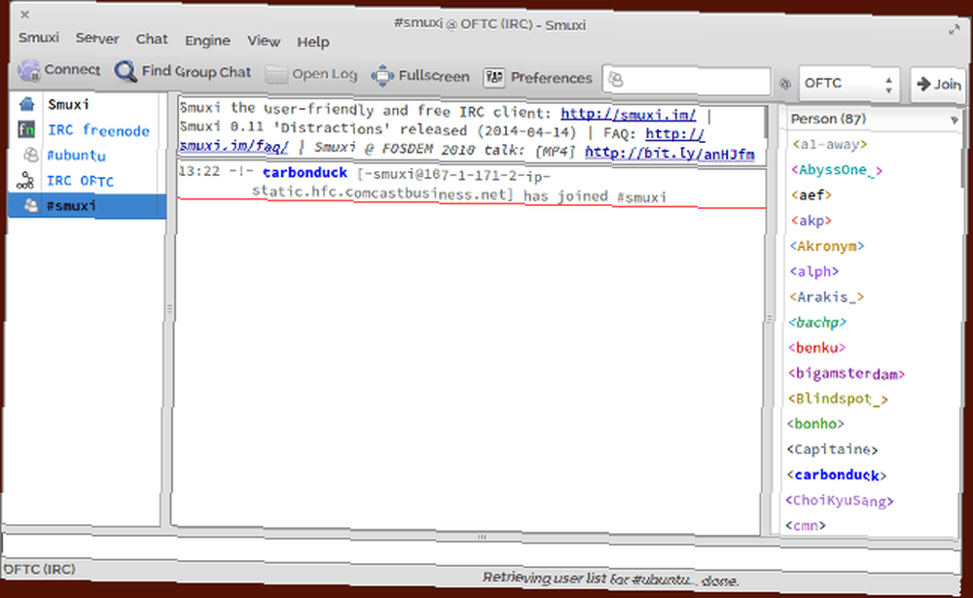Click carbonduck nickname in join message
973x598 pixels.
(305, 173)
